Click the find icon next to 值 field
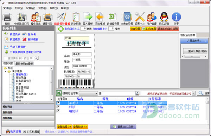Screen dimensions: 211x136 point(137,93)
